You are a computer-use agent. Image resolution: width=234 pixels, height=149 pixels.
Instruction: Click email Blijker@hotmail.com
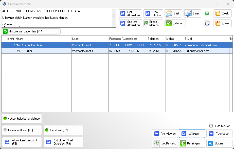click(207, 51)
